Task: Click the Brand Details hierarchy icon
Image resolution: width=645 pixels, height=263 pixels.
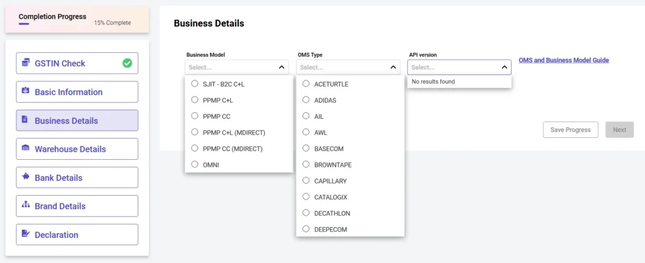Action: click(x=25, y=205)
